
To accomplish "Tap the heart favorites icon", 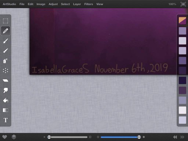I will click(x=5, y=137).
